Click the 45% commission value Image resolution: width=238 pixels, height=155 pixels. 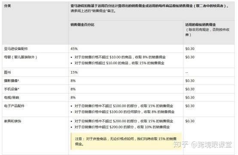(x=74, y=49)
